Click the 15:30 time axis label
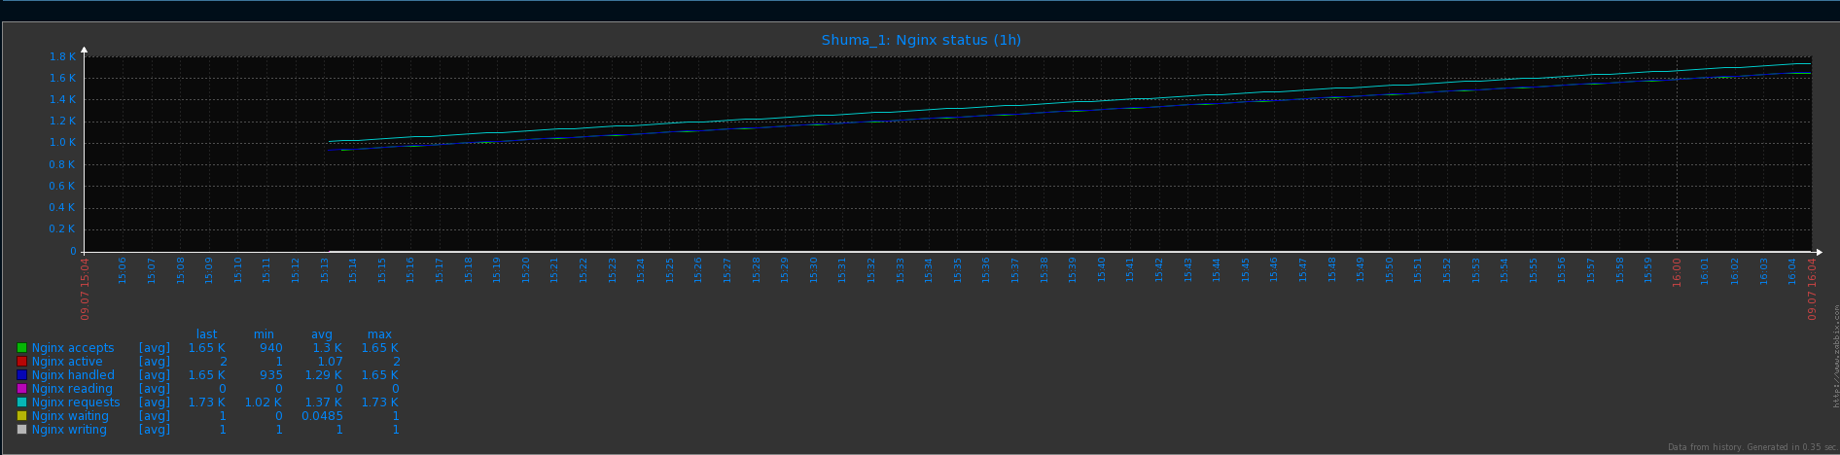 pyautogui.click(x=814, y=269)
